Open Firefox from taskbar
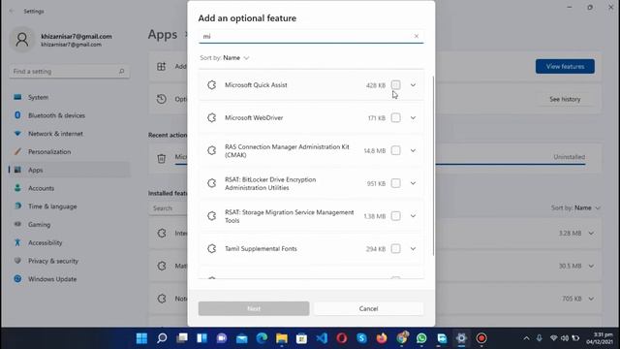Viewport: 620px width, 349px height. point(382,338)
